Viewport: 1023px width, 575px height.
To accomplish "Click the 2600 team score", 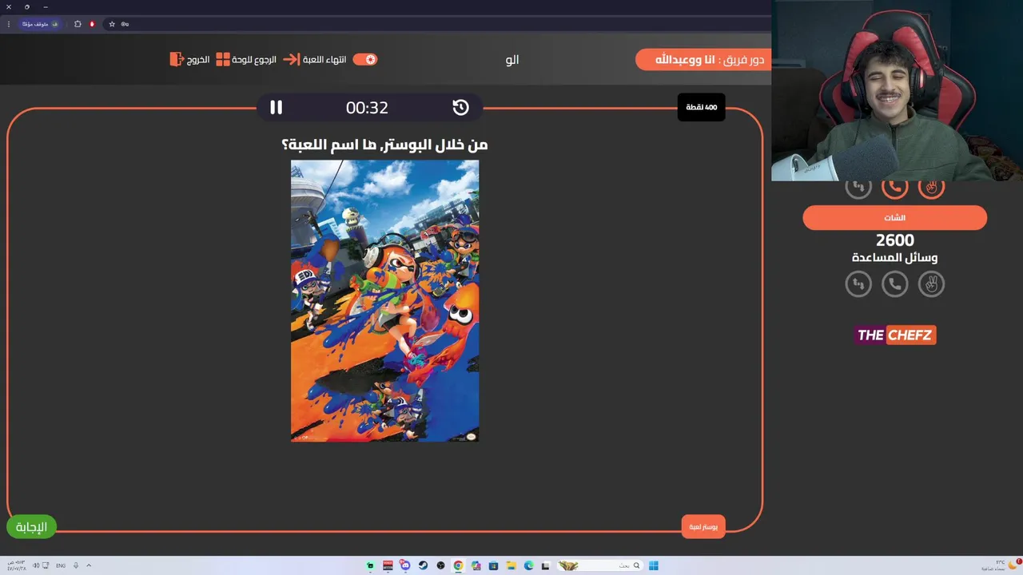I will pos(894,240).
